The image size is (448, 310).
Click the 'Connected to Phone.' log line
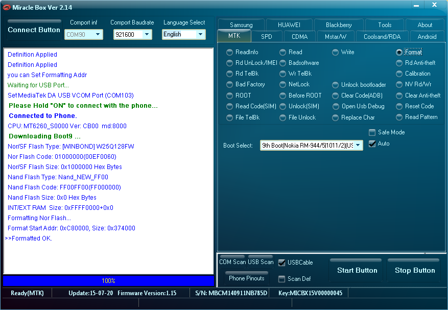coord(43,116)
